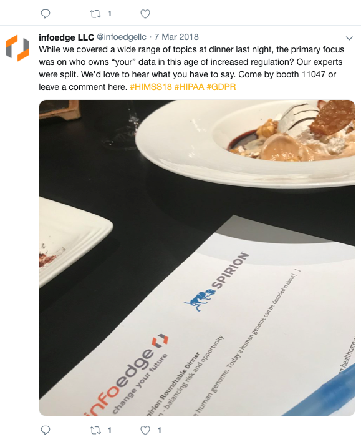Open the attached dessert plate photo

197,257
